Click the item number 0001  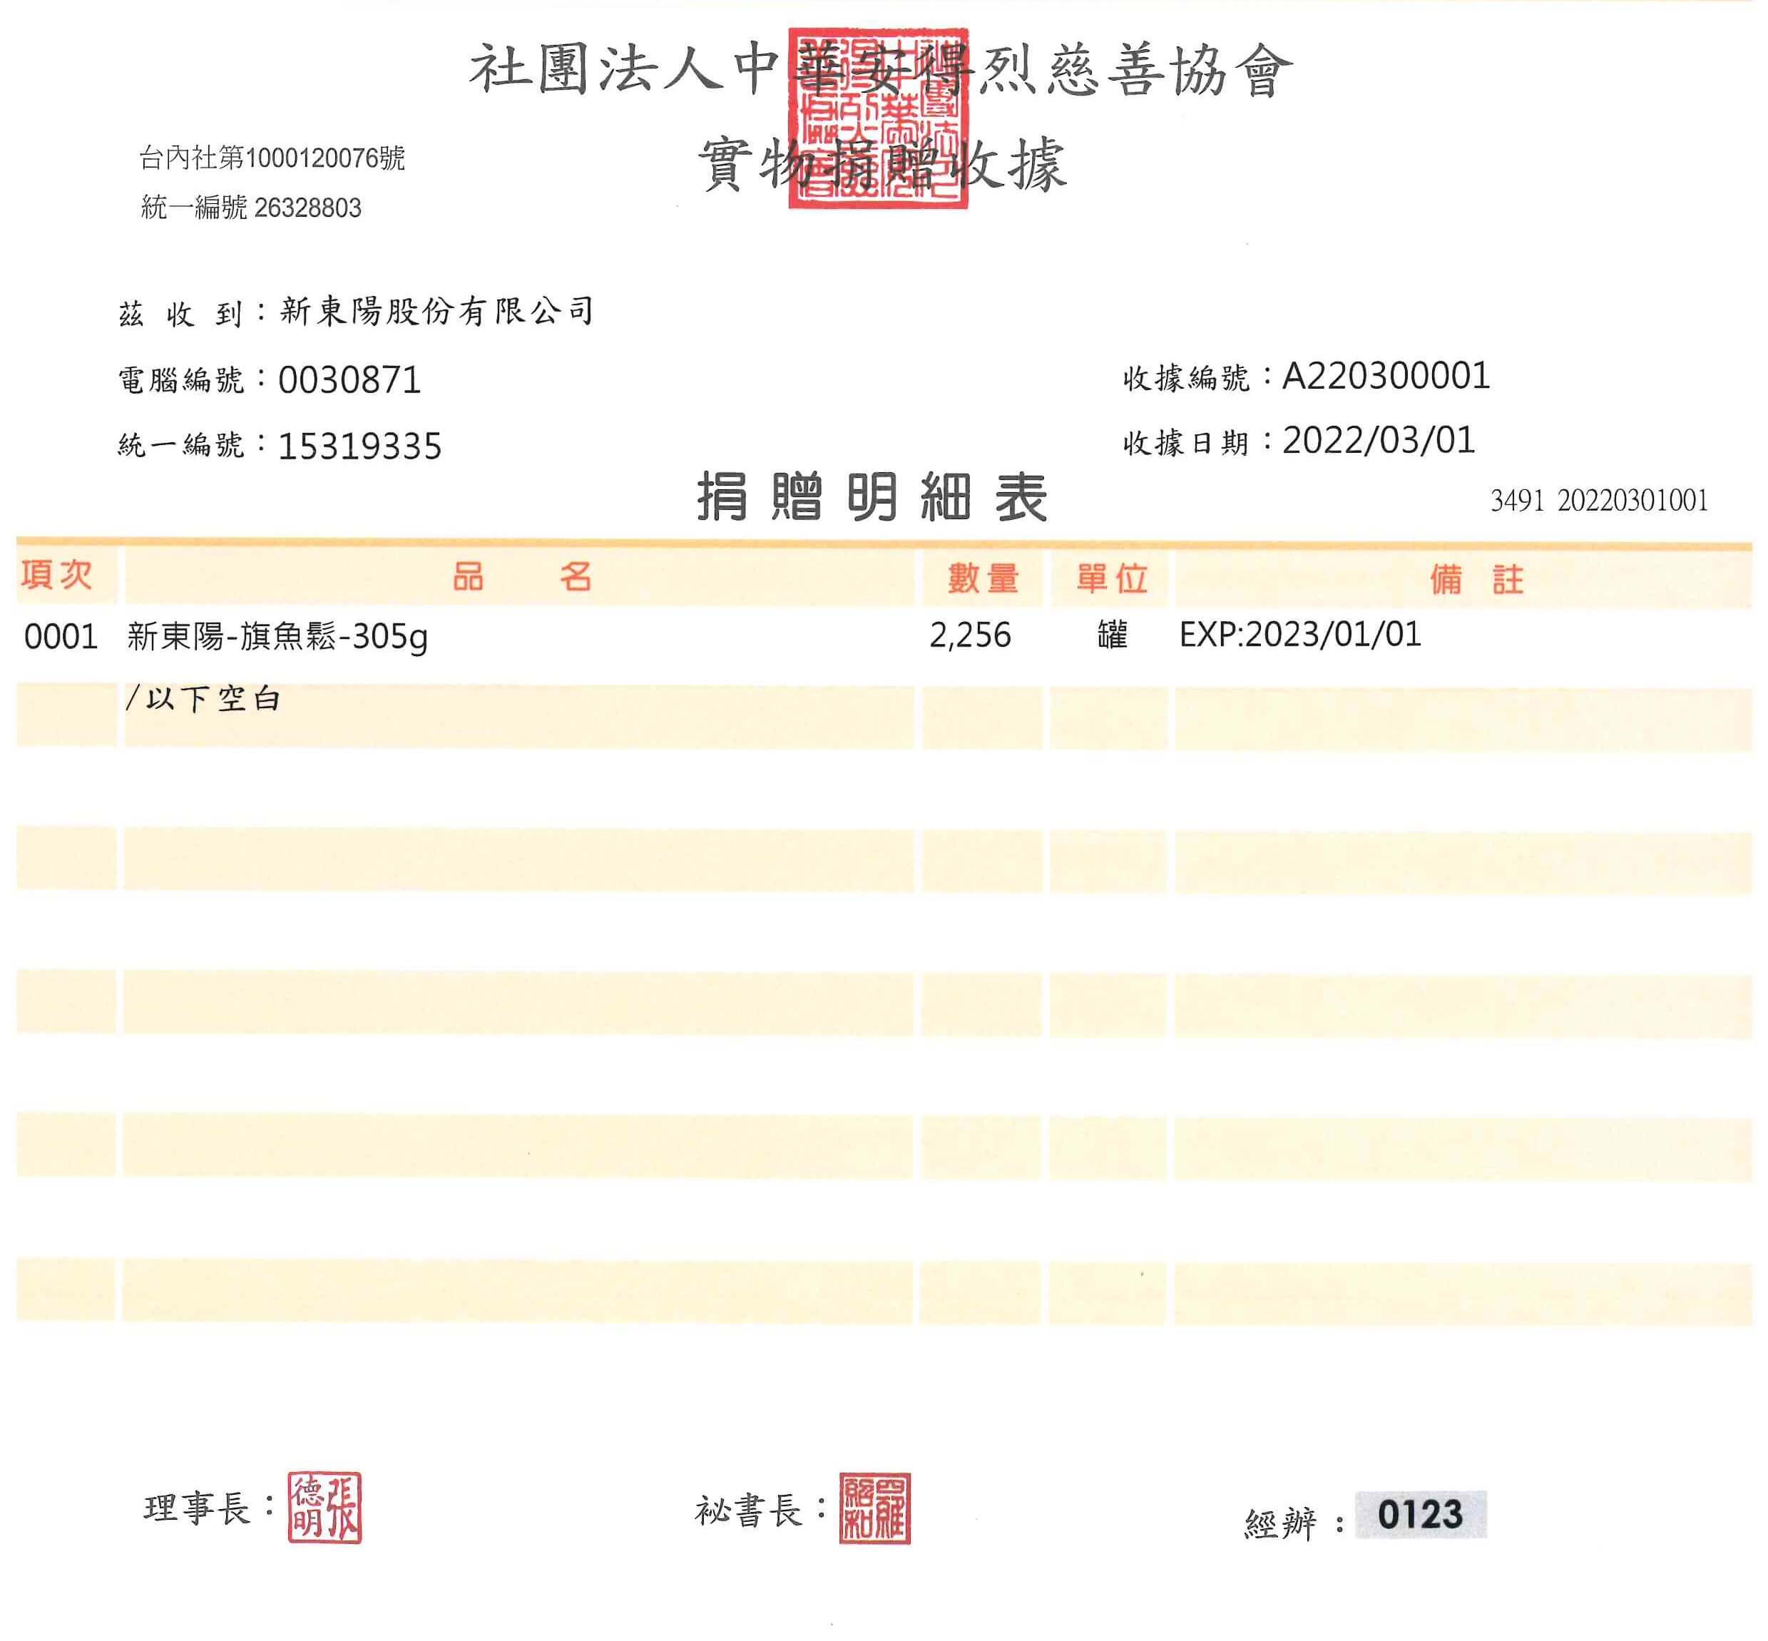61,637
